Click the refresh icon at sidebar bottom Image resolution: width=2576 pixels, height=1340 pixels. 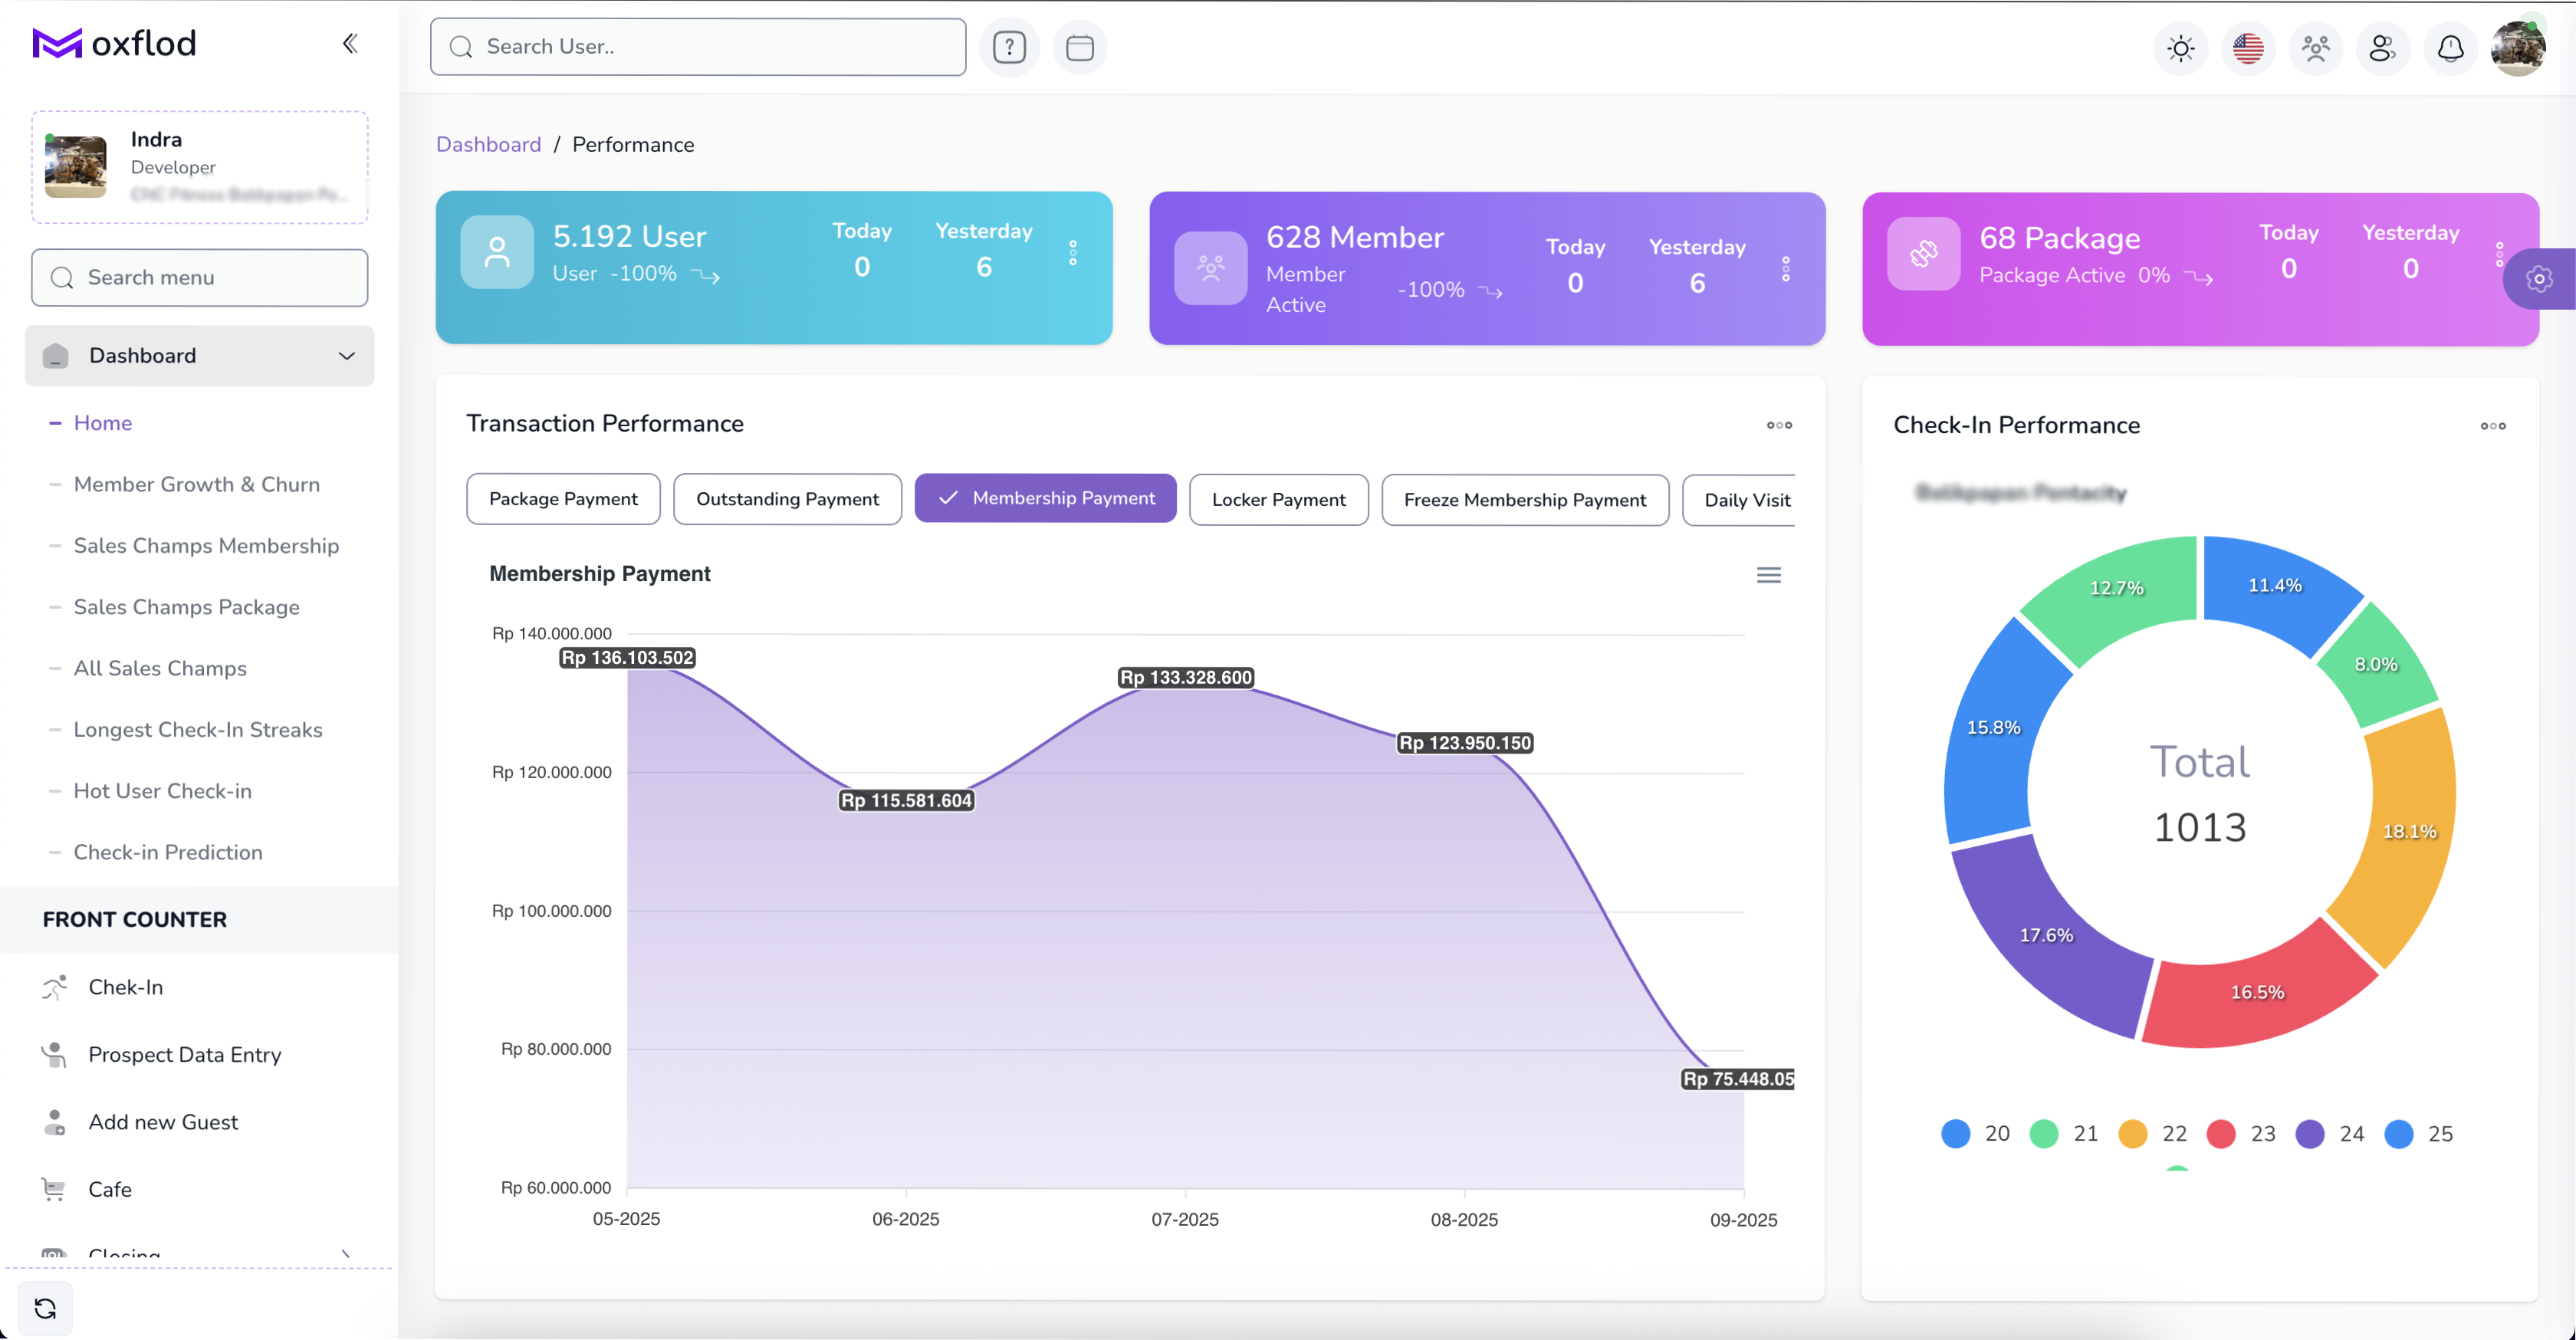[x=45, y=1307]
